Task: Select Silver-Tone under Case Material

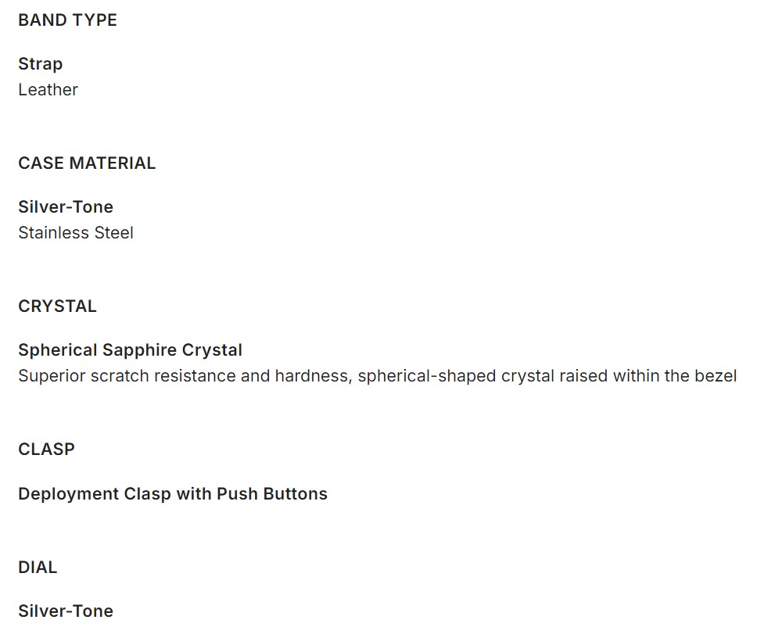Action: 66,207
